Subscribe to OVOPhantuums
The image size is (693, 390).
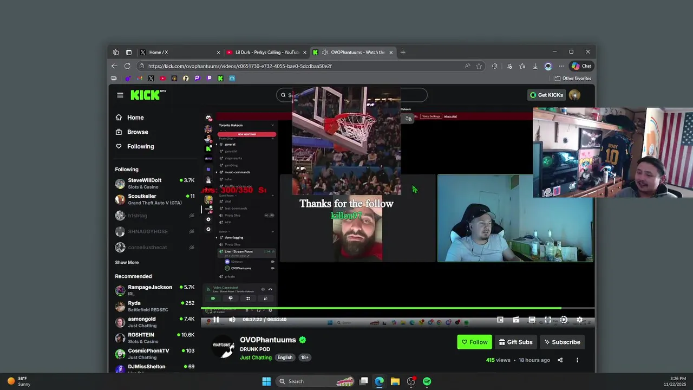(x=562, y=342)
